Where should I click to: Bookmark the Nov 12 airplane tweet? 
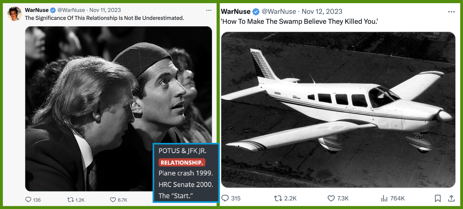[438, 198]
